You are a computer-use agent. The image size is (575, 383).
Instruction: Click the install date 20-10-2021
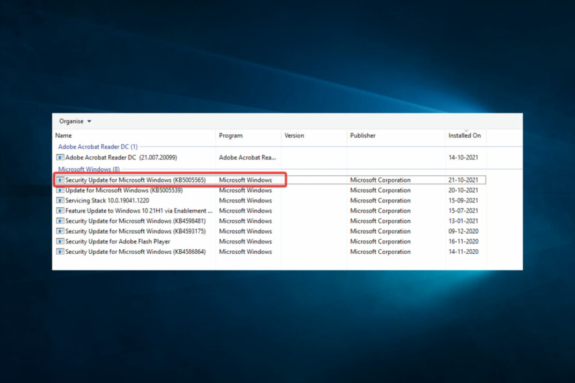click(463, 190)
